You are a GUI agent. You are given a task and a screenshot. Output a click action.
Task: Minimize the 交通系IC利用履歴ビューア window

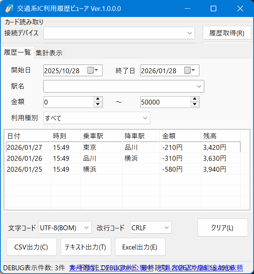[187, 8]
